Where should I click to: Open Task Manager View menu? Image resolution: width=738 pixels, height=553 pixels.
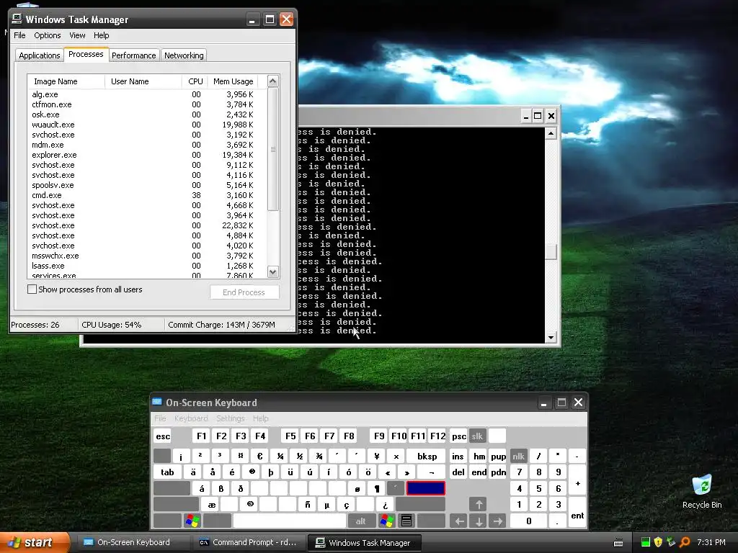[77, 35]
